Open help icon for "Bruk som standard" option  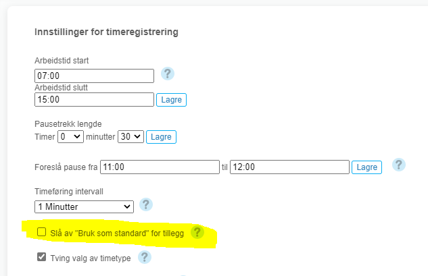click(x=197, y=232)
